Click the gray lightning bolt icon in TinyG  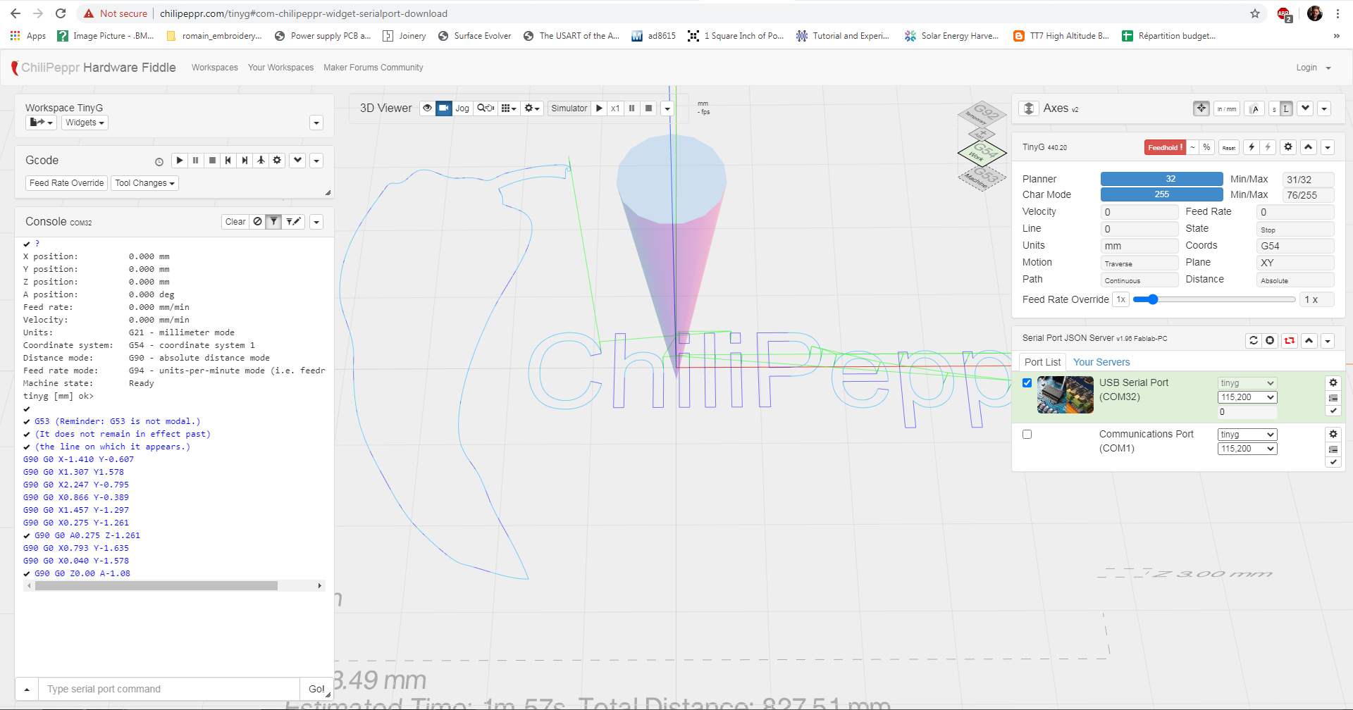click(x=1268, y=147)
